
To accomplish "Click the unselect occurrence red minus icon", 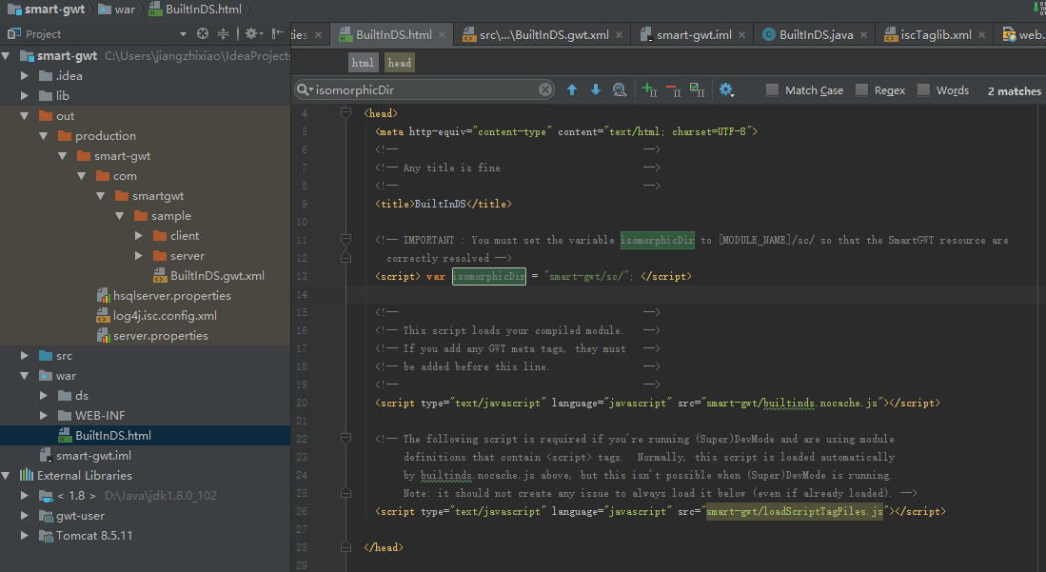I will pos(673,90).
